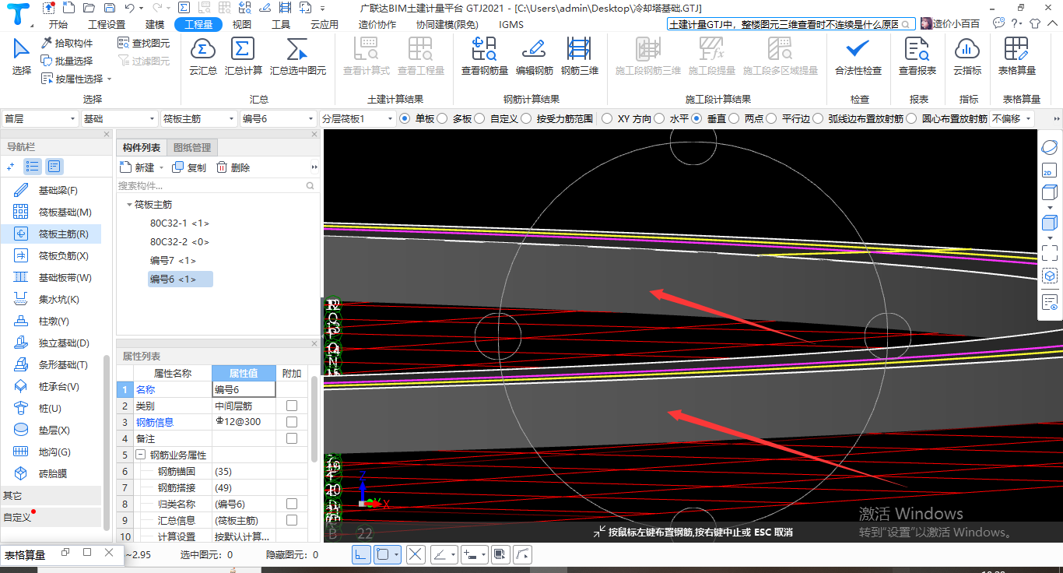1063x573 pixels.
Task: Open the 云应用 ribbon tab
Action: pyautogui.click(x=325, y=24)
